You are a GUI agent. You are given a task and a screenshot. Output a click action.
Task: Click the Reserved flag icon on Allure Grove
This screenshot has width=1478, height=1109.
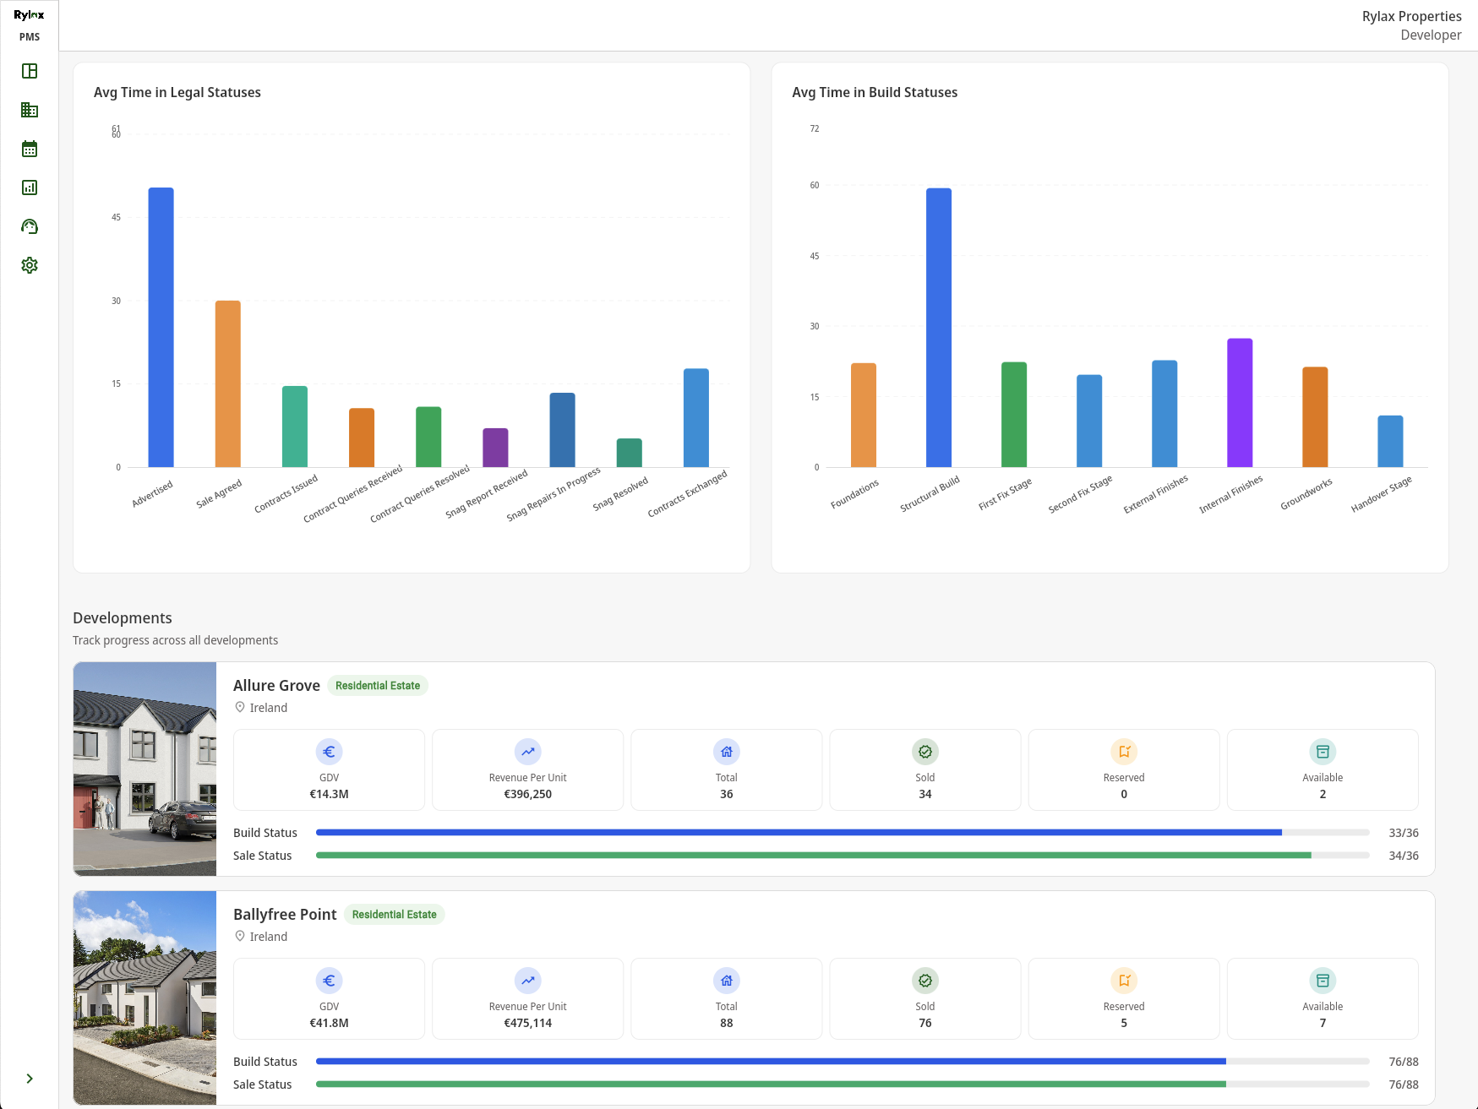pos(1124,752)
